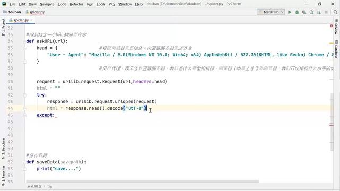340x191 pixels.
Task: Click the "utf-8" string
Action: click(134, 108)
